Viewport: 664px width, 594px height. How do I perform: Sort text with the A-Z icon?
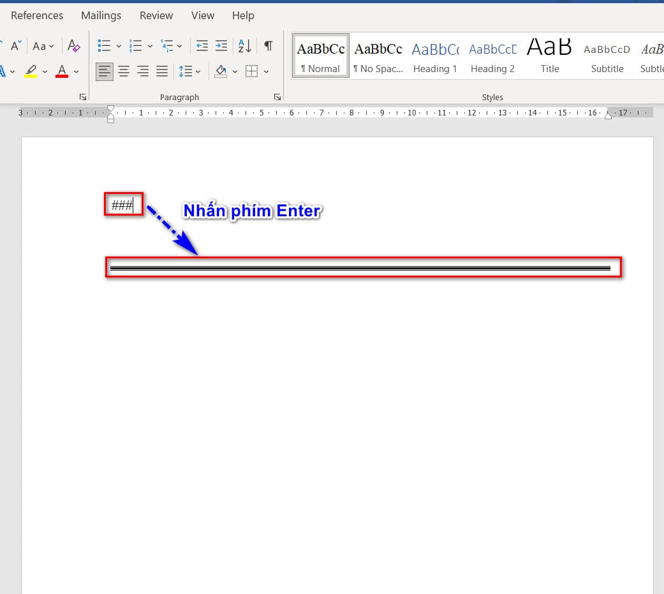coord(245,46)
